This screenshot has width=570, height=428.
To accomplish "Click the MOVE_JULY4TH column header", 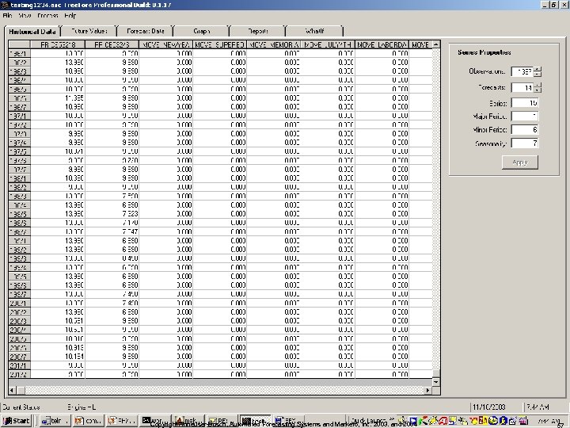I will pyautogui.click(x=328, y=44).
